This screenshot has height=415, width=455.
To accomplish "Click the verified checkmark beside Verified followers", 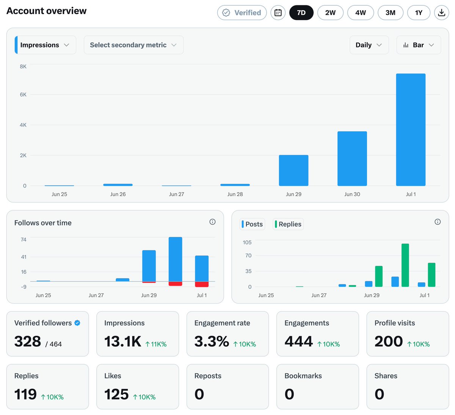I will pyautogui.click(x=77, y=323).
